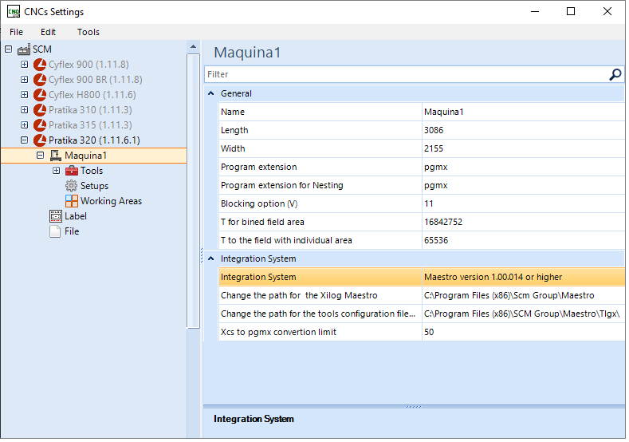Screen dimensions: 629x442
Task: Click the Length value 3086
Action: coord(524,131)
